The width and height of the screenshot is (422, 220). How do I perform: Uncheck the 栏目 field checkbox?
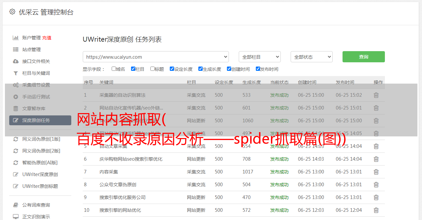tap(133, 69)
